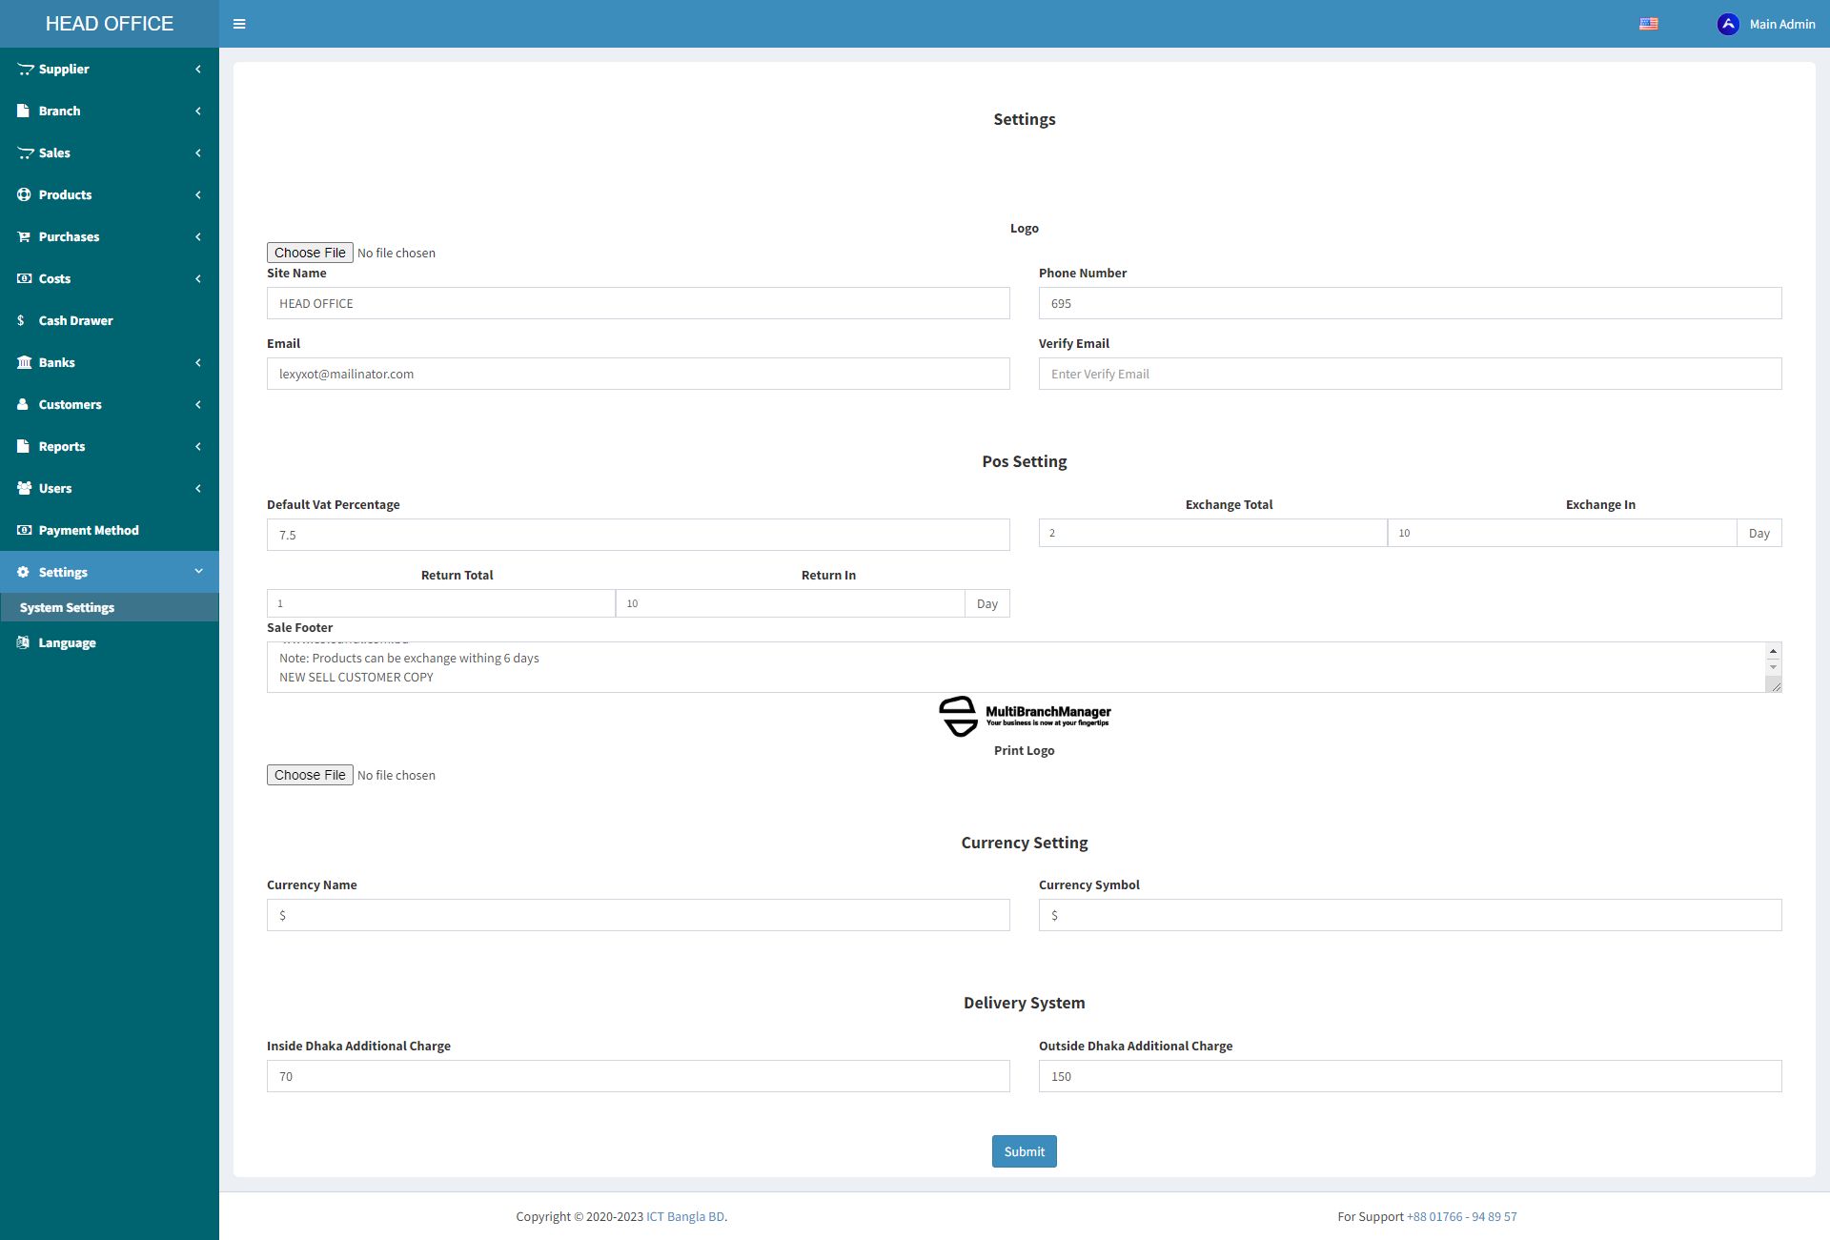Expand the Supplier menu chevron

point(198,69)
